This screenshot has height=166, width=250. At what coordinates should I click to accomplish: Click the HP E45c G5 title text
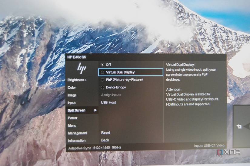[x=77, y=57]
